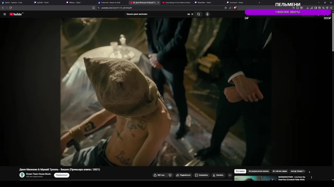
Task: Click the Поделиться share button
Action: coord(183,175)
